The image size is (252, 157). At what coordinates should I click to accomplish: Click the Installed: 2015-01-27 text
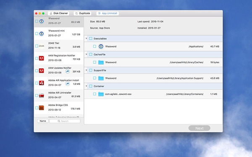point(149,28)
